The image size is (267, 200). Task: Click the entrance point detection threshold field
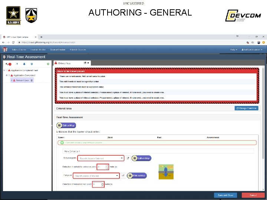(x=102, y=167)
